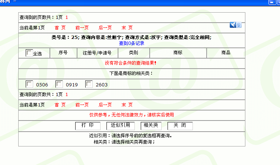Go to 首页 in the bottom pagination
This screenshot has height=165, width=280.
[60, 105]
